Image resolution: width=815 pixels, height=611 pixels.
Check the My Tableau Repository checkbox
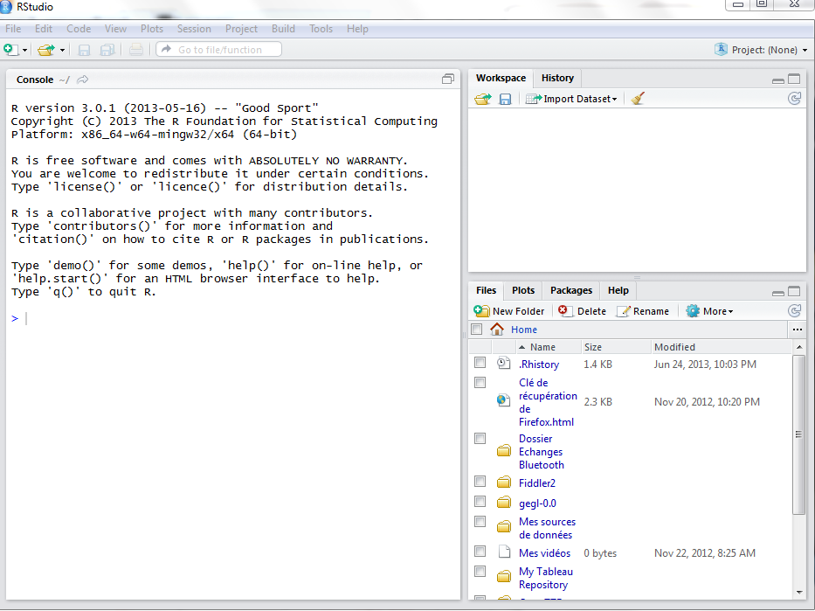point(480,572)
